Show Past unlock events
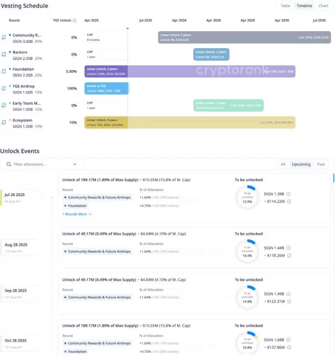 point(321,164)
